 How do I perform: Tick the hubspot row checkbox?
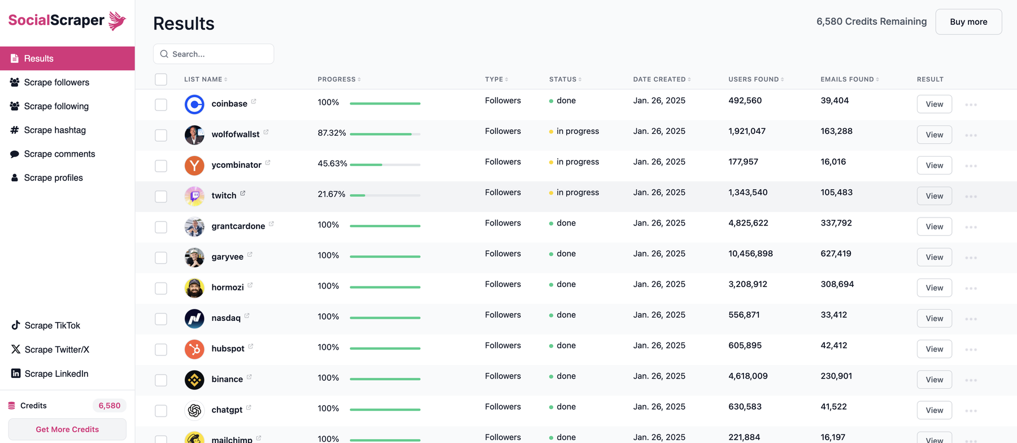(x=161, y=349)
